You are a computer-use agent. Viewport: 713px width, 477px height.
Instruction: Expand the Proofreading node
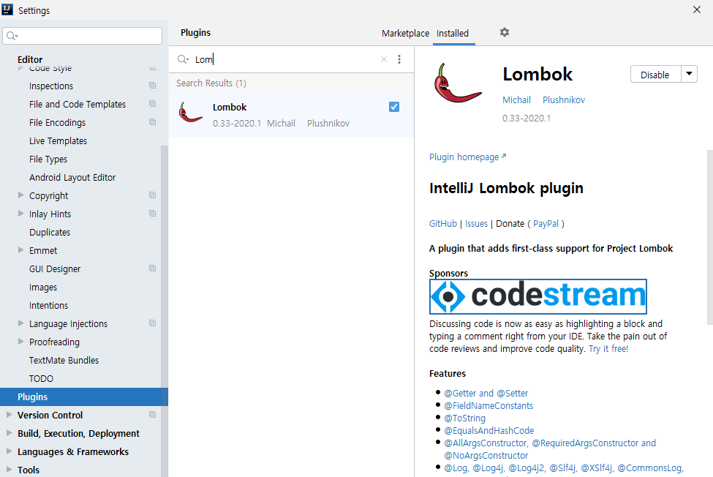click(x=21, y=342)
